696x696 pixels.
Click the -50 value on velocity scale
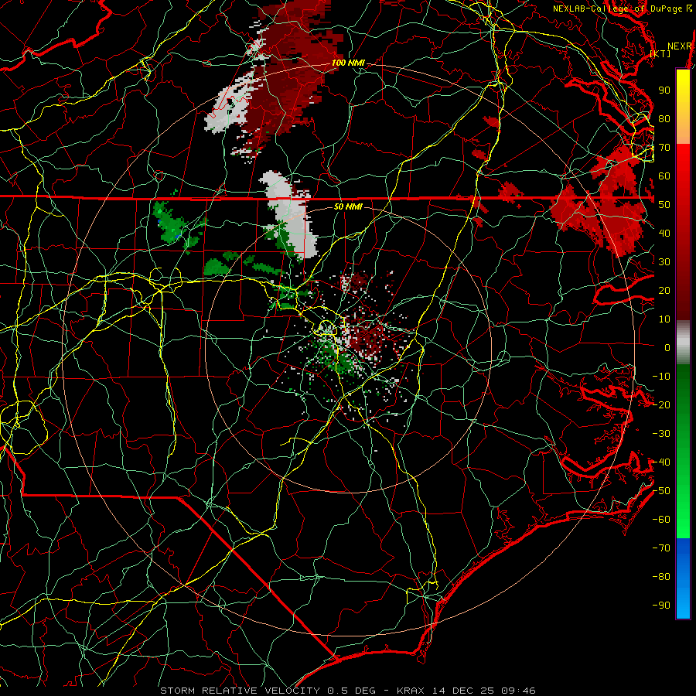click(661, 491)
